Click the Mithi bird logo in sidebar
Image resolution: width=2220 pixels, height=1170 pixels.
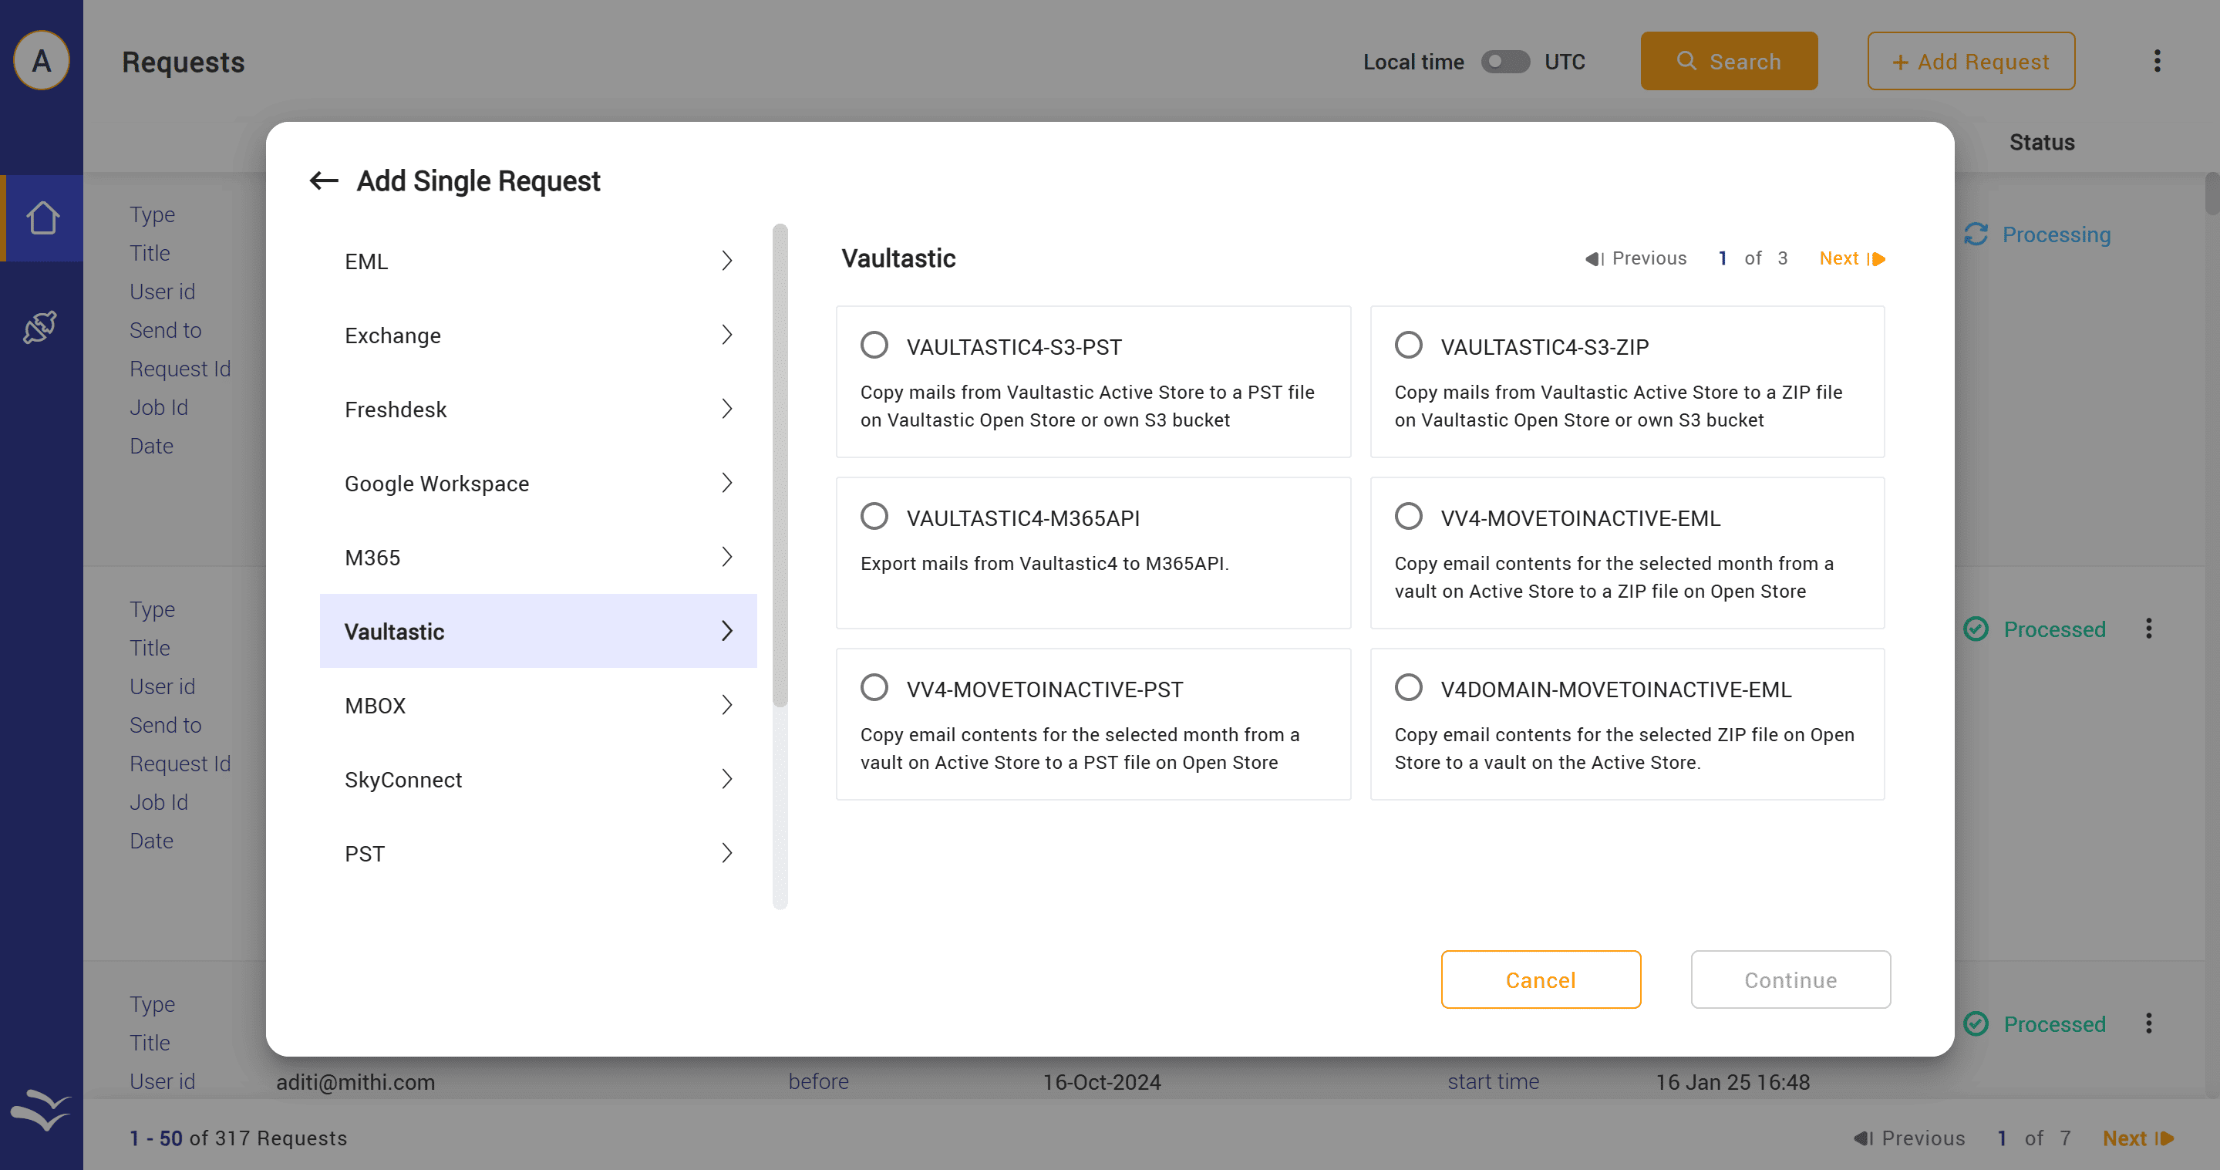pos(41,1109)
